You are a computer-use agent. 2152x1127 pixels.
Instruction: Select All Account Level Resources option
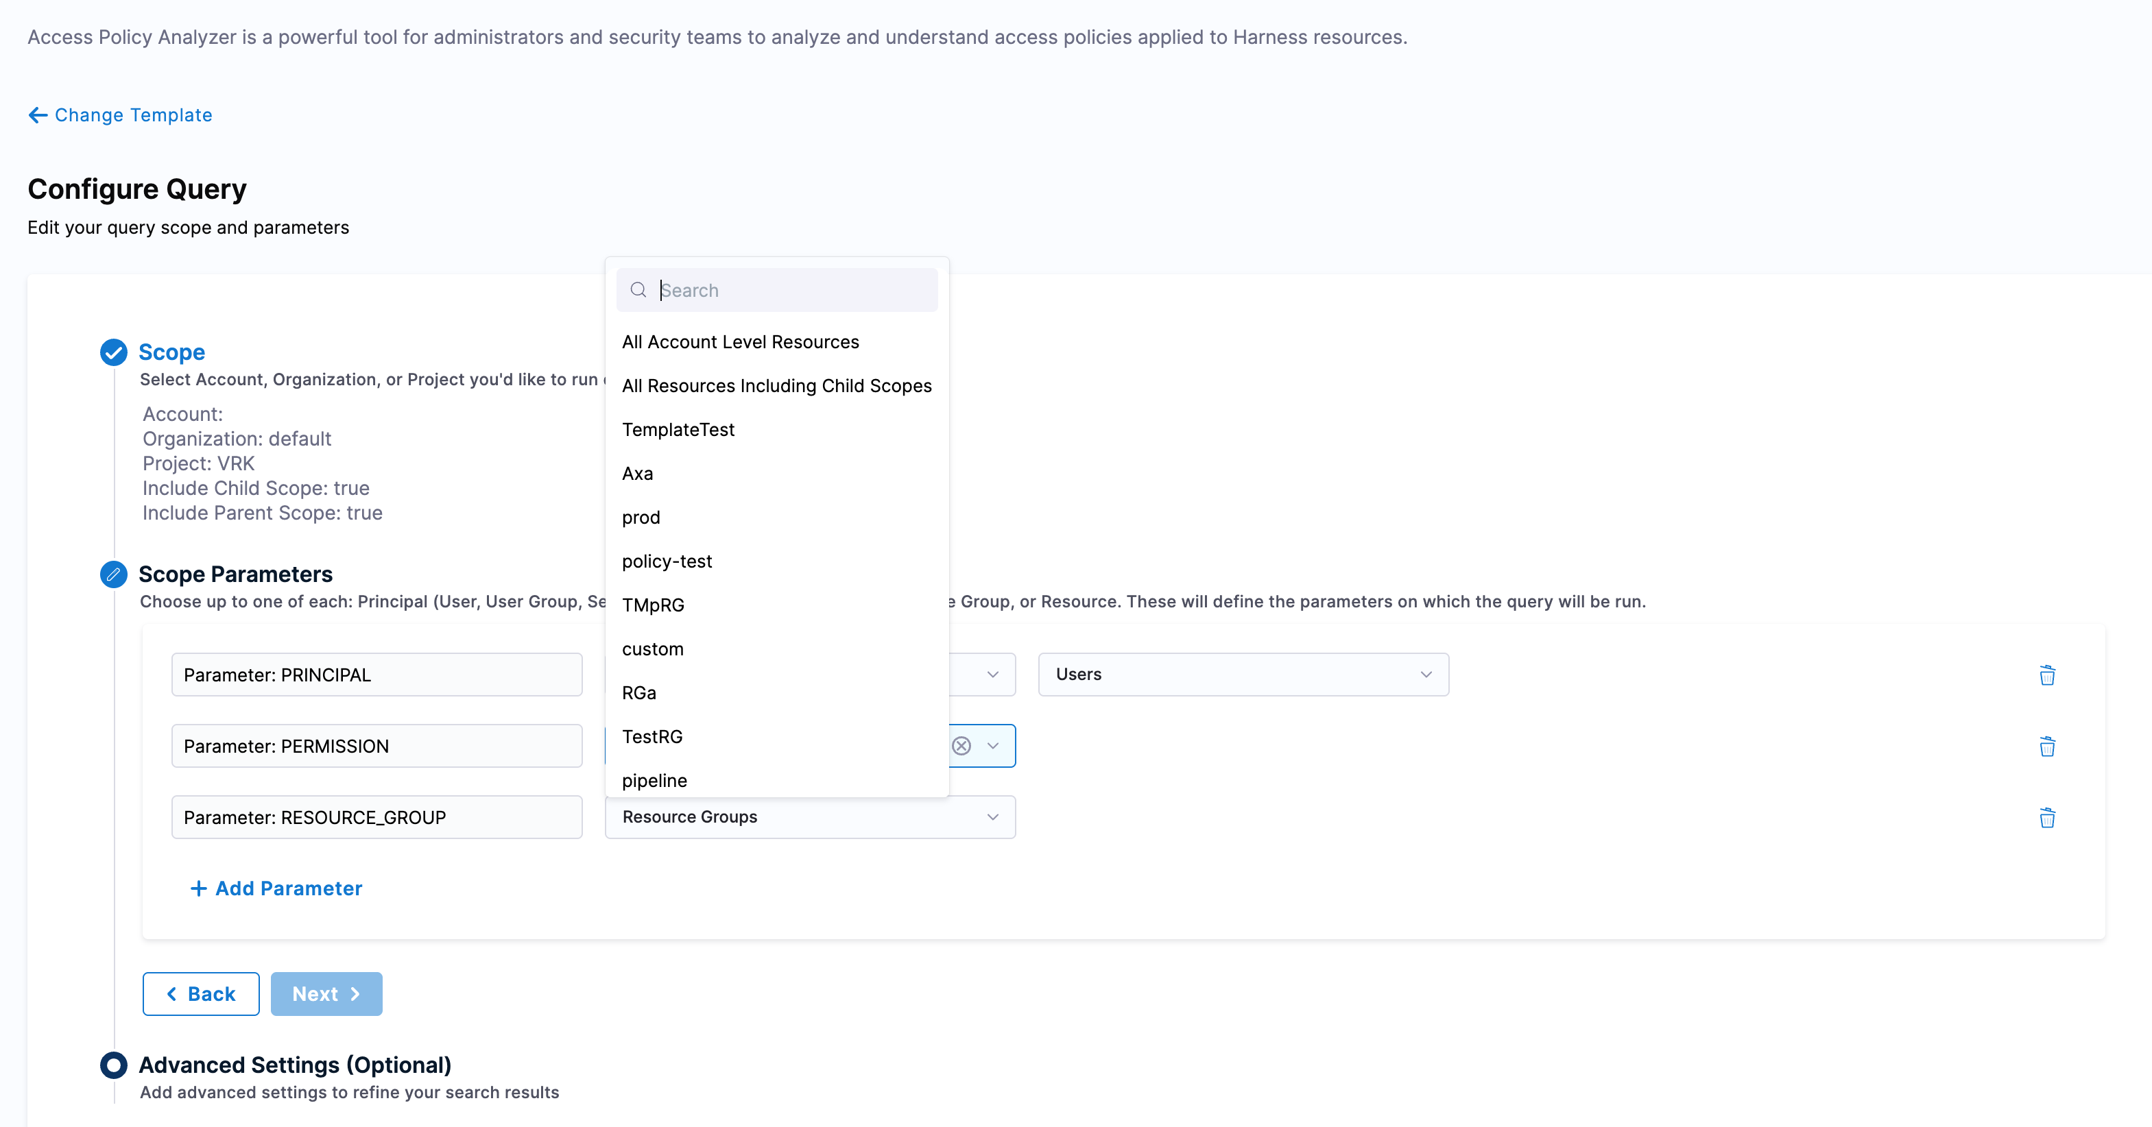click(740, 342)
